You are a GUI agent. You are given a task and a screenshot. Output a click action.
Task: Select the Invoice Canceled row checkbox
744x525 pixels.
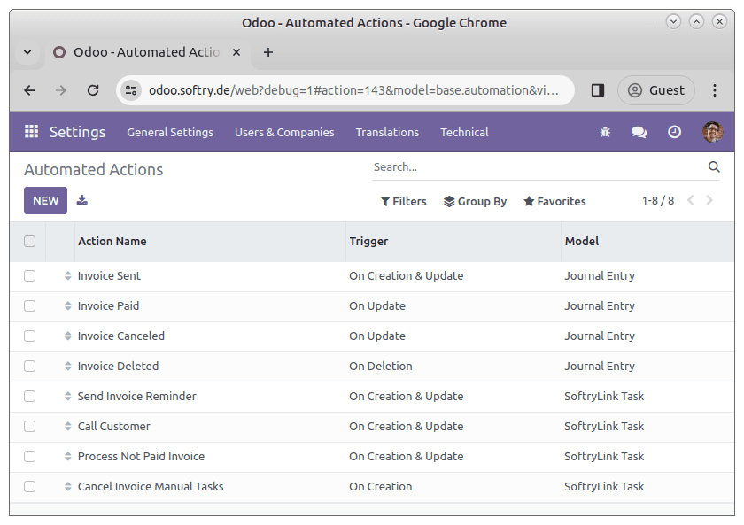[29, 336]
